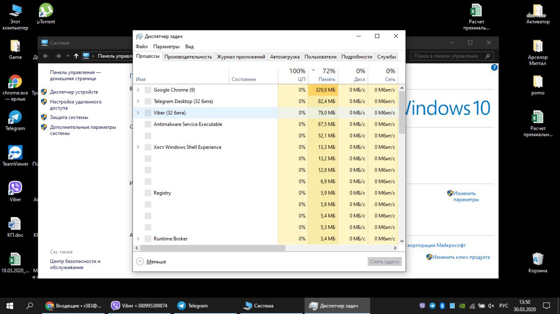Select the Активатор desktop icon
The height and width of the screenshot is (314, 560).
tap(538, 14)
